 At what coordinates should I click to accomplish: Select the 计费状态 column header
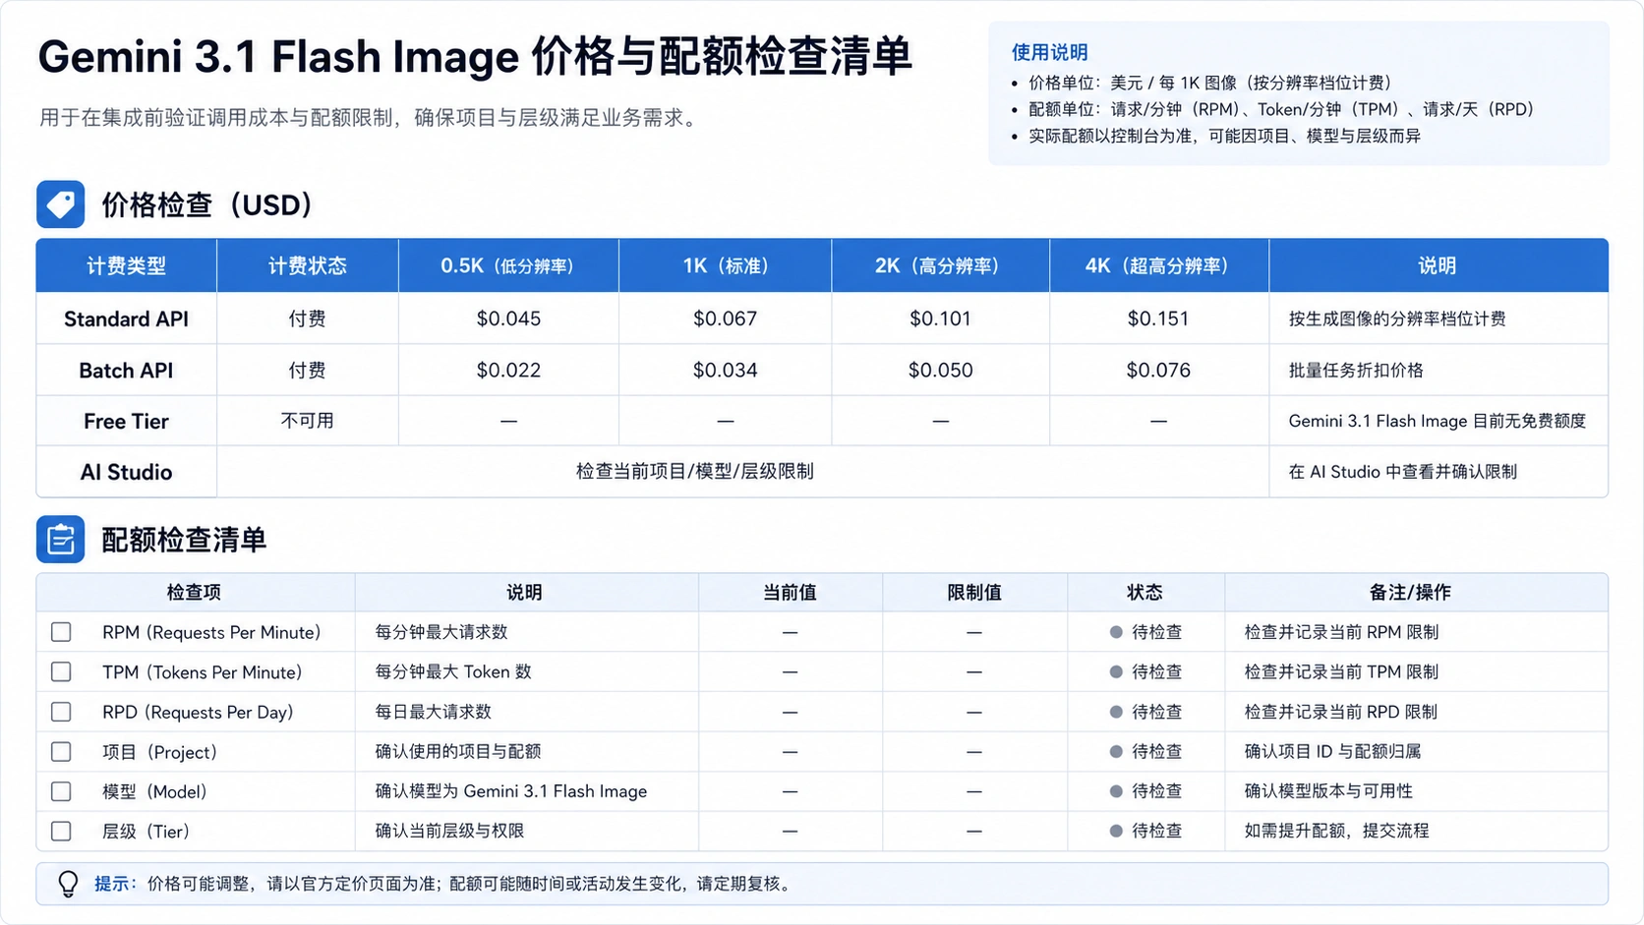(x=307, y=265)
